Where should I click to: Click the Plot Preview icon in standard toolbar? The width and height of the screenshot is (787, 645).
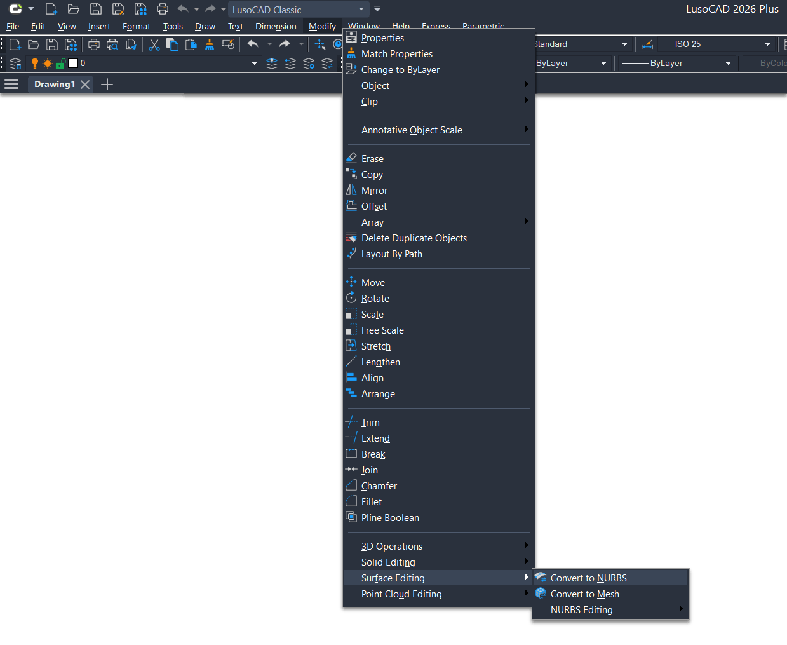[x=112, y=44]
